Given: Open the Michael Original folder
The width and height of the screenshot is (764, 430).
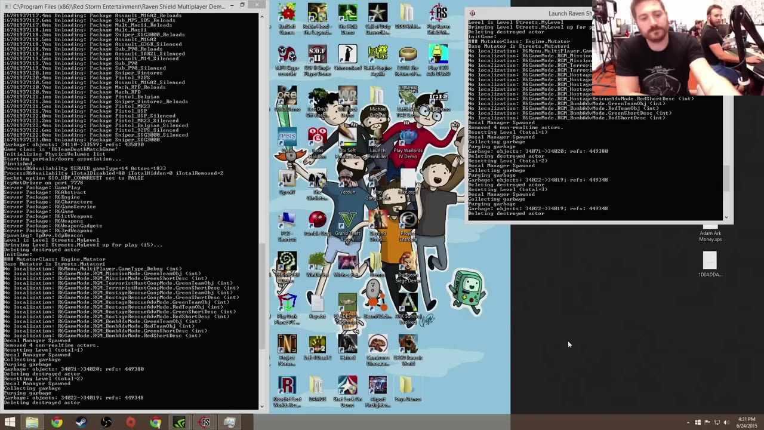Looking at the screenshot, I should (377, 102).
